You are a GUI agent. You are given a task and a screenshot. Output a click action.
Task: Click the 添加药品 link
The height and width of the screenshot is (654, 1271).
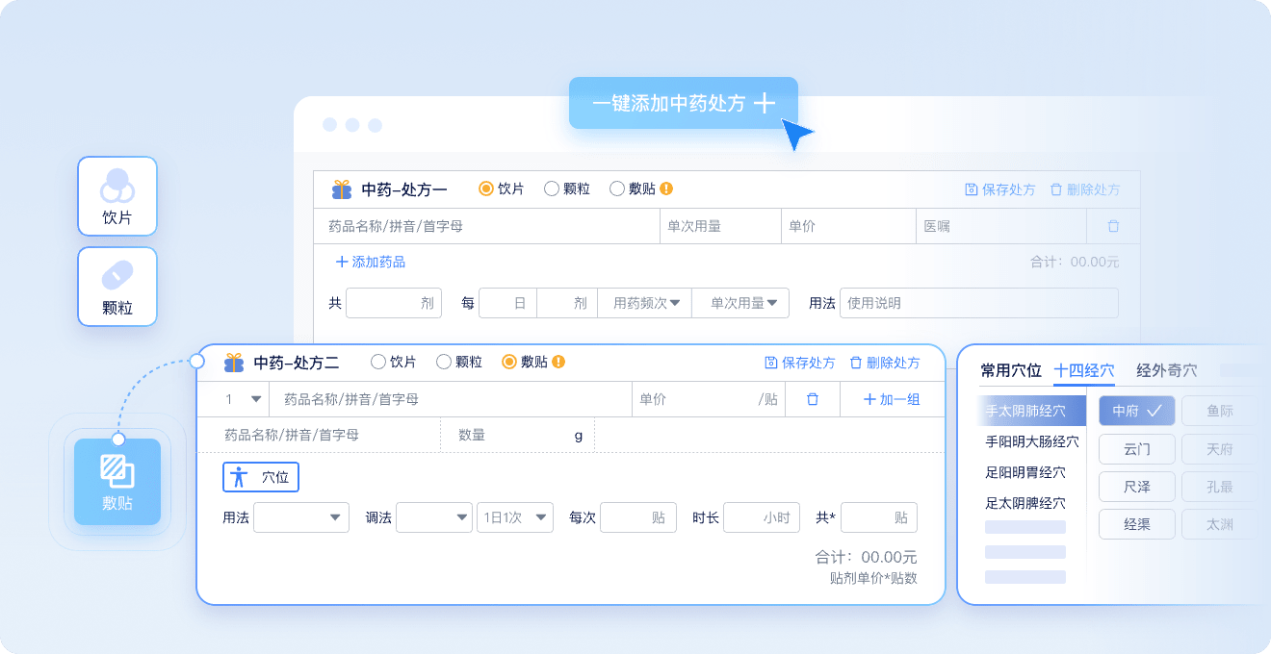[371, 262]
